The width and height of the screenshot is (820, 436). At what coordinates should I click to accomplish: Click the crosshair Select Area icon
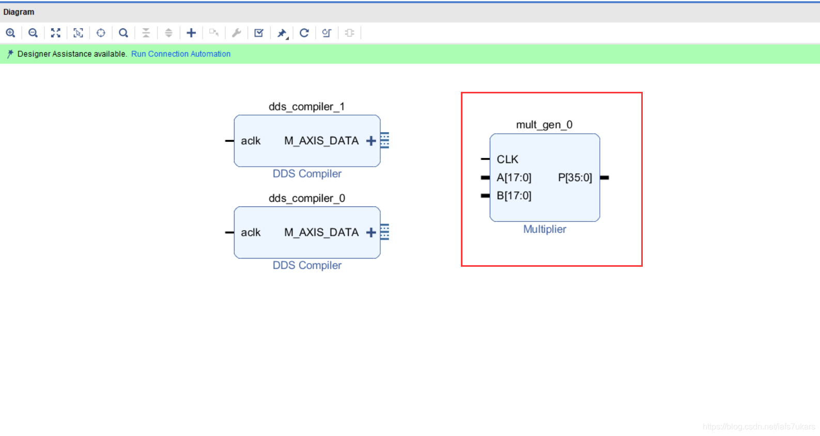tap(101, 33)
